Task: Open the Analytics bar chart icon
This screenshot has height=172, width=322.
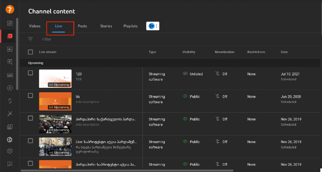Action: (10, 49)
